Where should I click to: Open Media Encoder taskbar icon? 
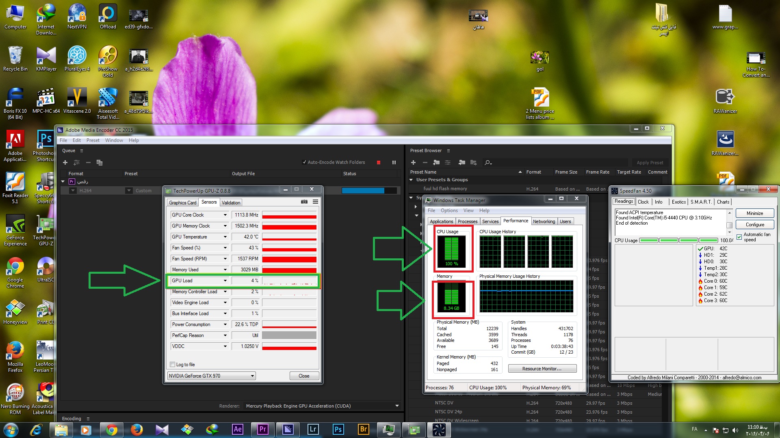(288, 429)
